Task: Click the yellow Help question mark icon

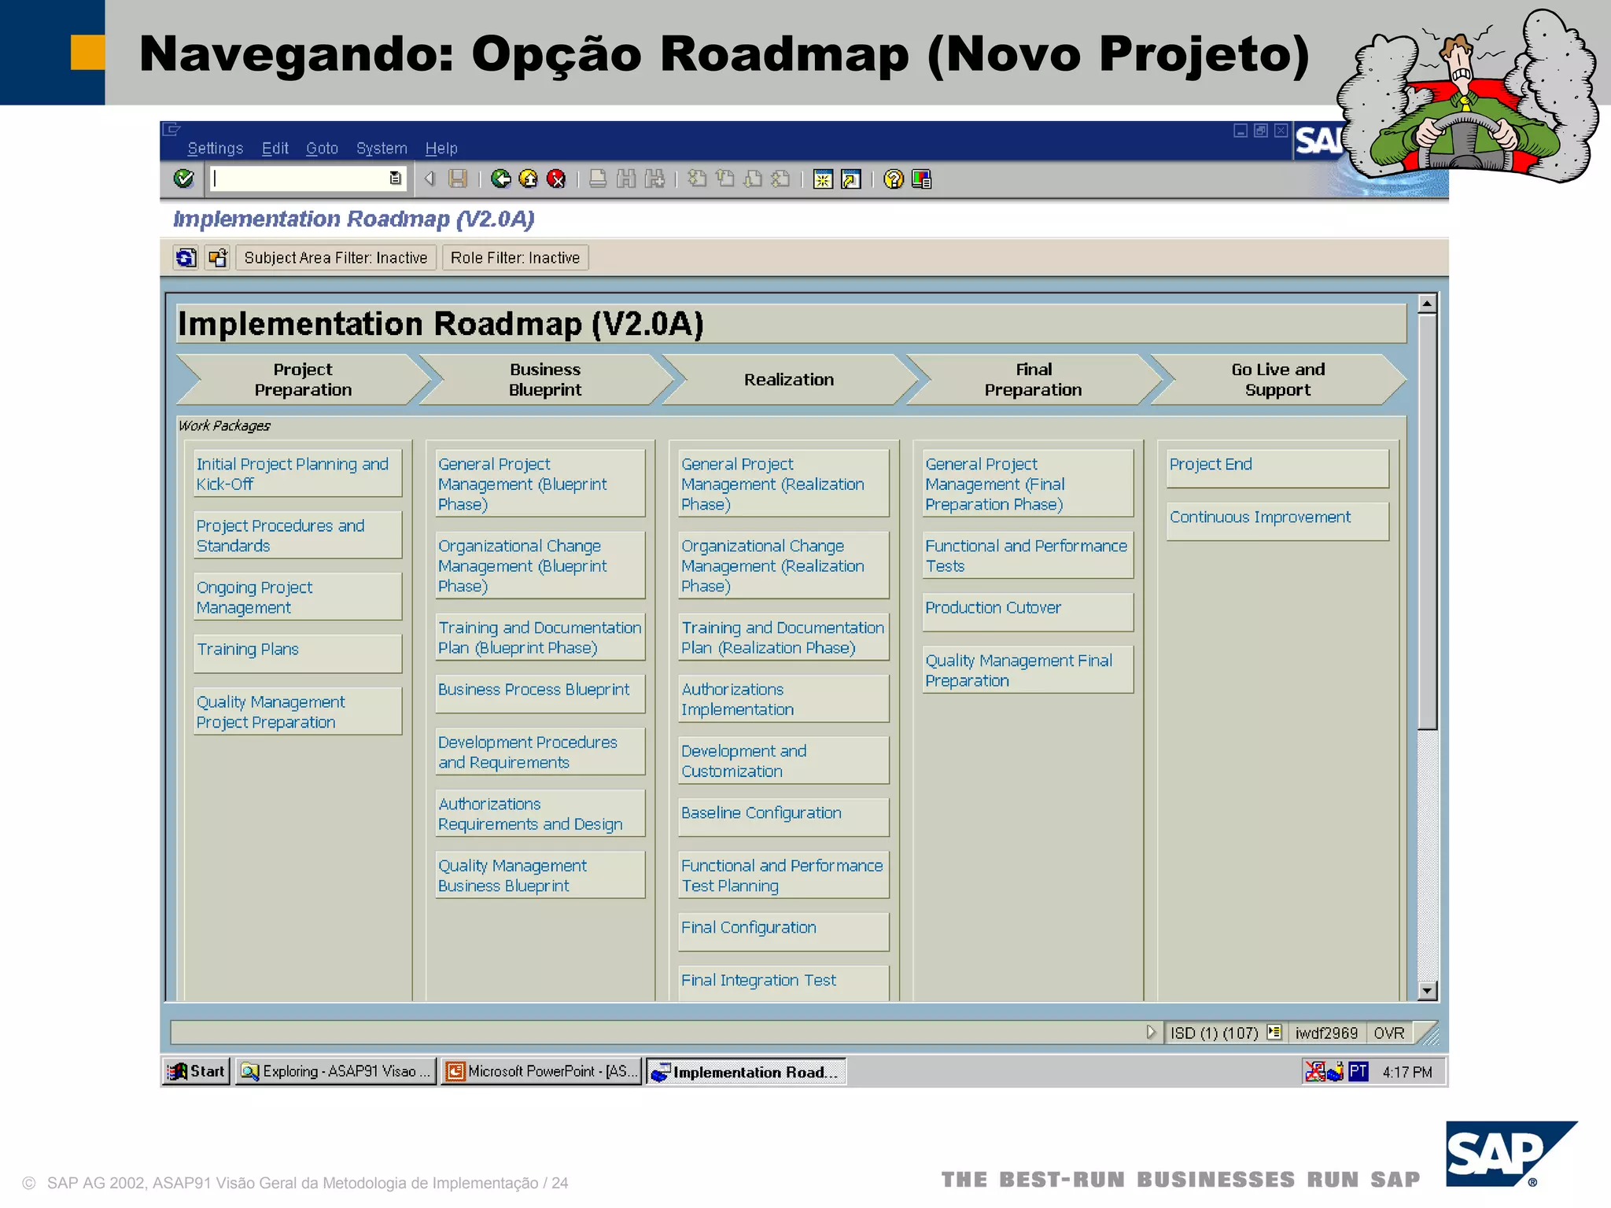Action: tap(894, 179)
